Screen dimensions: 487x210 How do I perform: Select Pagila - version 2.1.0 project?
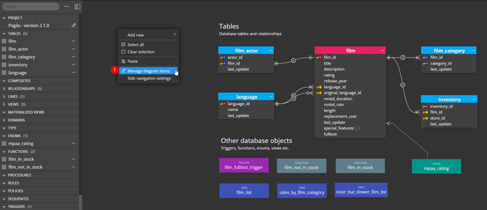(x=29, y=26)
